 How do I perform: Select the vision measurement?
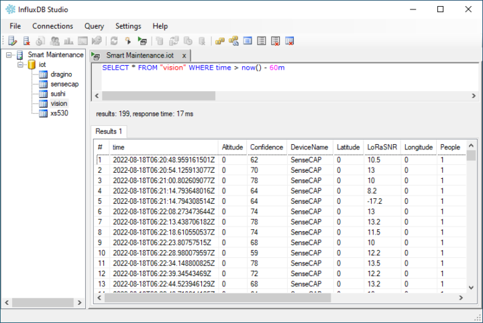pos(59,103)
